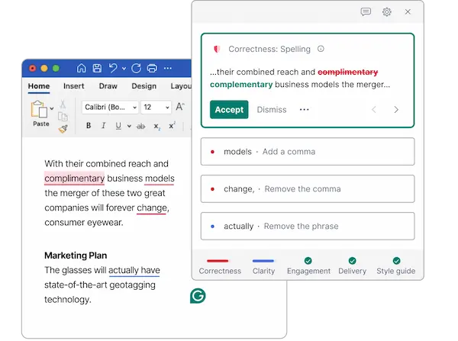The height and width of the screenshot is (341, 458).
Task: Click the underlined word models in document
Action: (160, 179)
